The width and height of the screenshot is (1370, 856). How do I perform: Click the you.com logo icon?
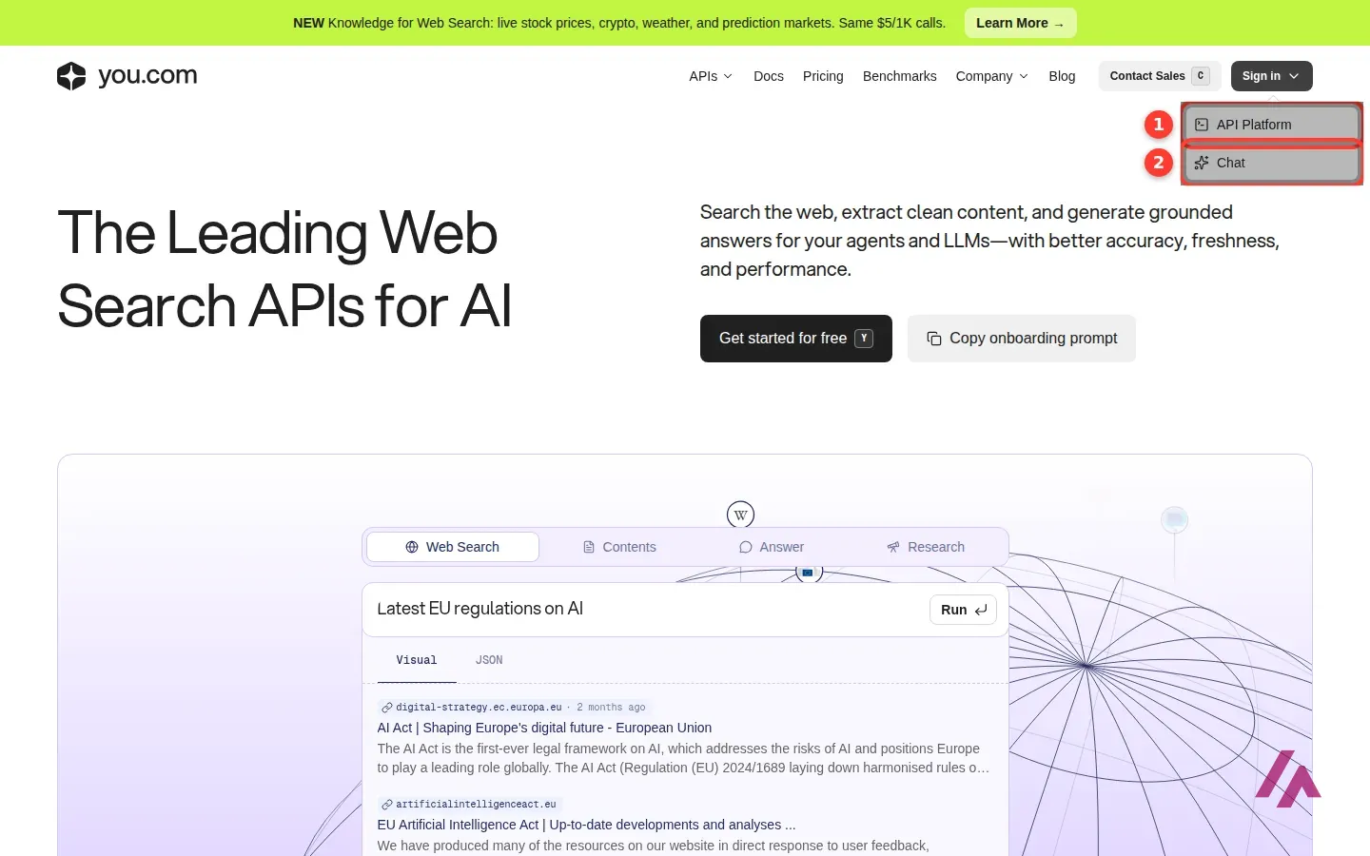pyautogui.click(x=71, y=76)
